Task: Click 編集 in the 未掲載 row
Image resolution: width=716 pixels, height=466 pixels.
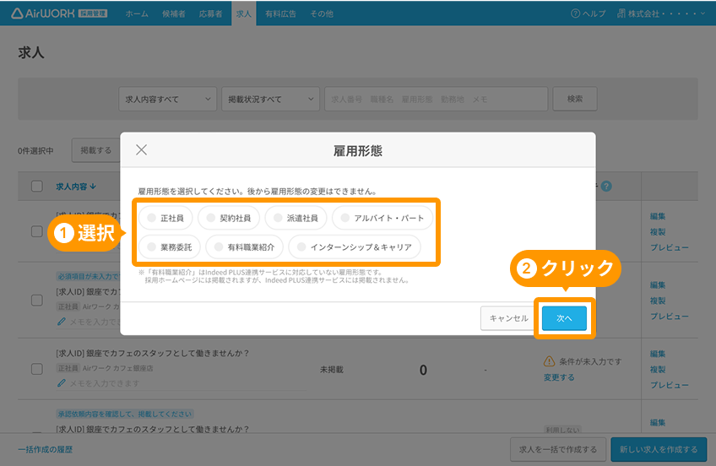Action: 658,354
